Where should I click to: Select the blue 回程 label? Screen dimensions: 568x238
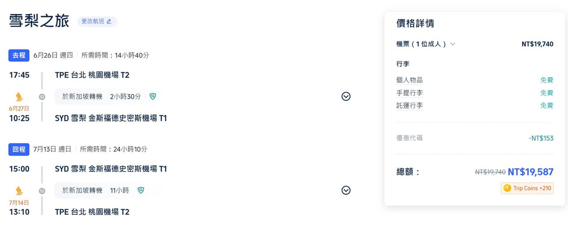pyautogui.click(x=19, y=149)
